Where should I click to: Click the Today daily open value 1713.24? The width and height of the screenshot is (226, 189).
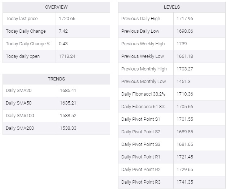(67, 56)
